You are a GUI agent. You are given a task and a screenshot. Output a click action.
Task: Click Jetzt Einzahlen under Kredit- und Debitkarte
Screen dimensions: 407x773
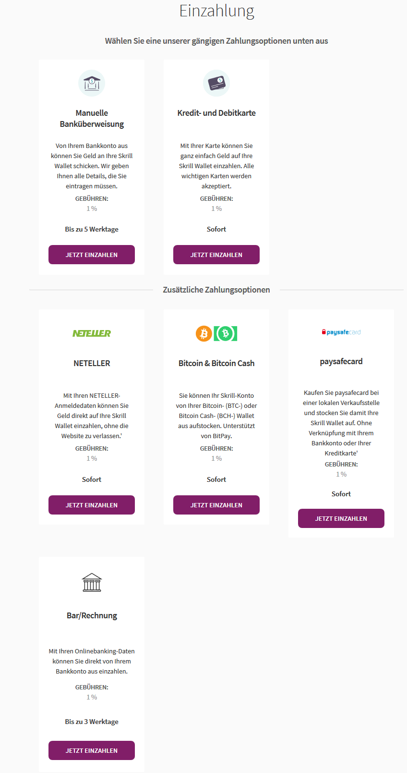(216, 255)
